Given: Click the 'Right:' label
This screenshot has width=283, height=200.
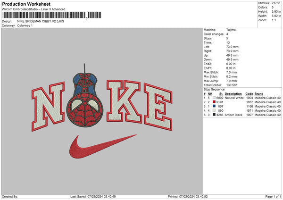Looking at the screenshot, I should [x=208, y=51].
